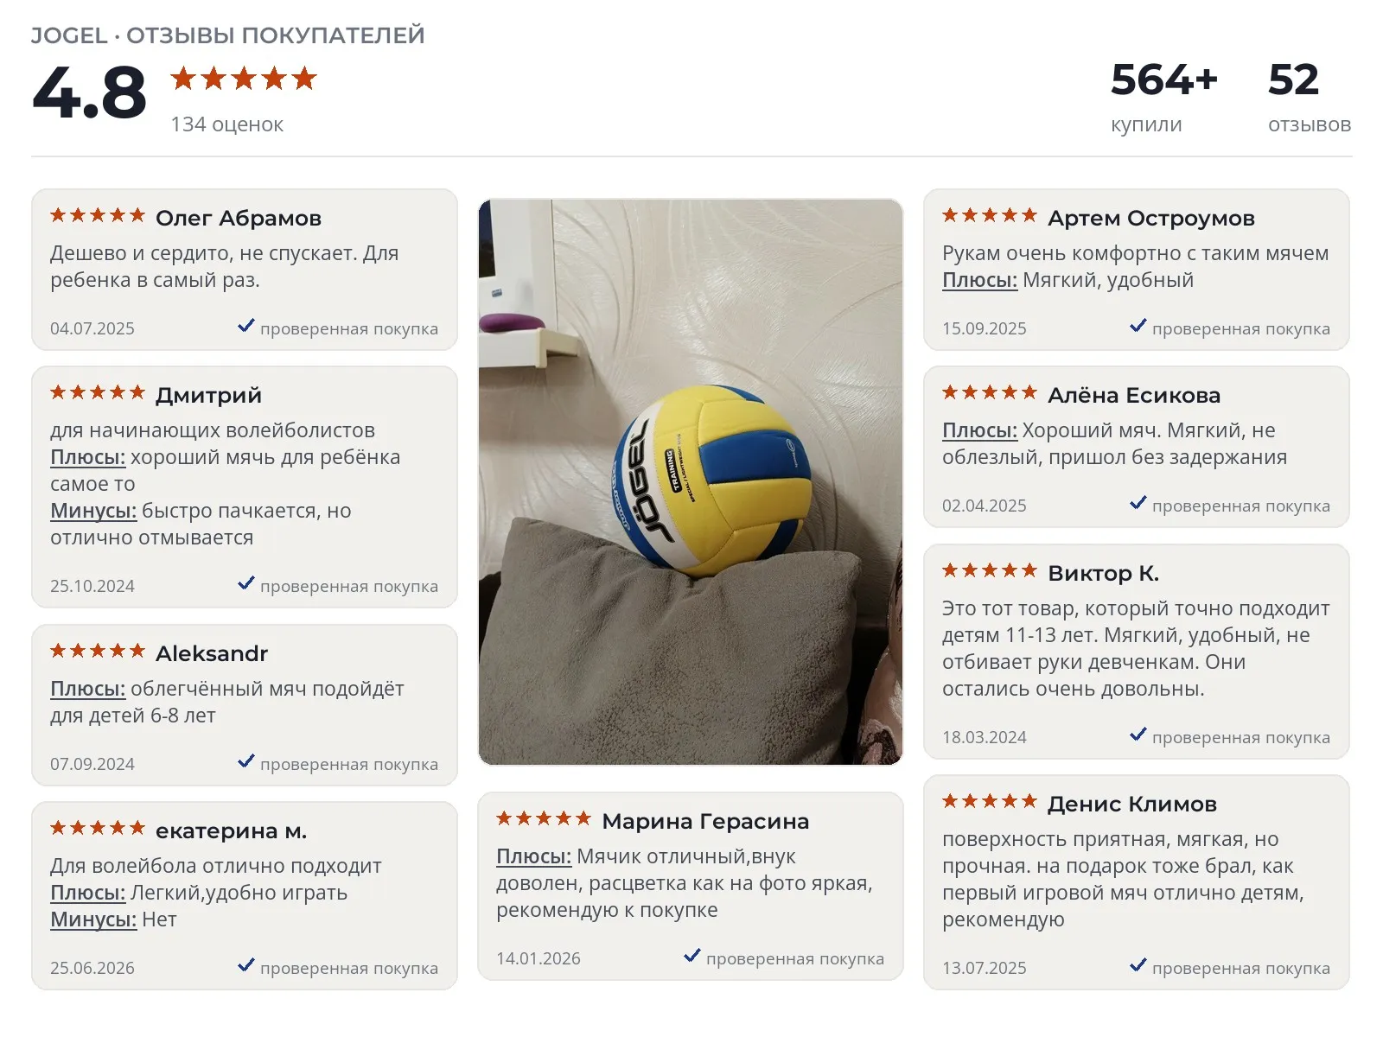Click reviewer name Денис Климов
The width and height of the screenshot is (1383, 1037).
tap(1131, 804)
